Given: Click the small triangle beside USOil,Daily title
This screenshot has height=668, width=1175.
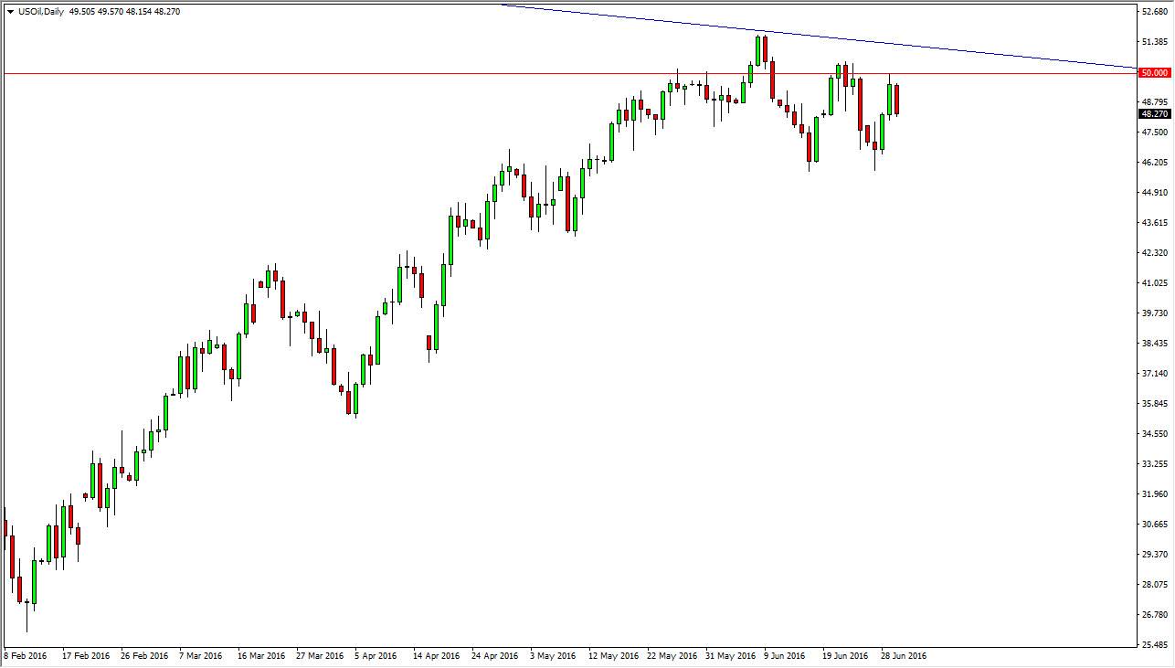Looking at the screenshot, I should tap(9, 12).
